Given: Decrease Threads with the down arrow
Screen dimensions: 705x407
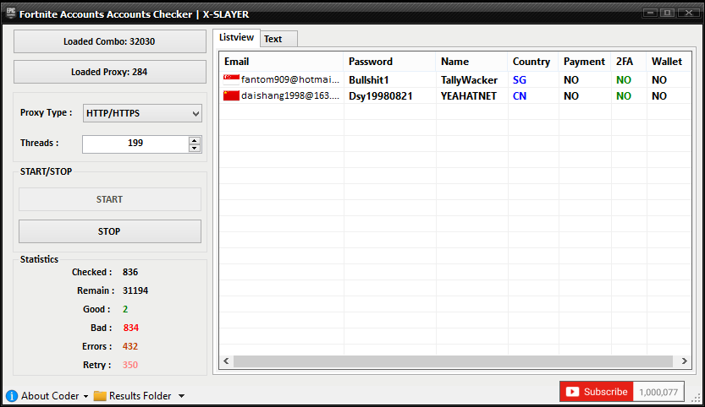Looking at the screenshot, I should coord(195,148).
